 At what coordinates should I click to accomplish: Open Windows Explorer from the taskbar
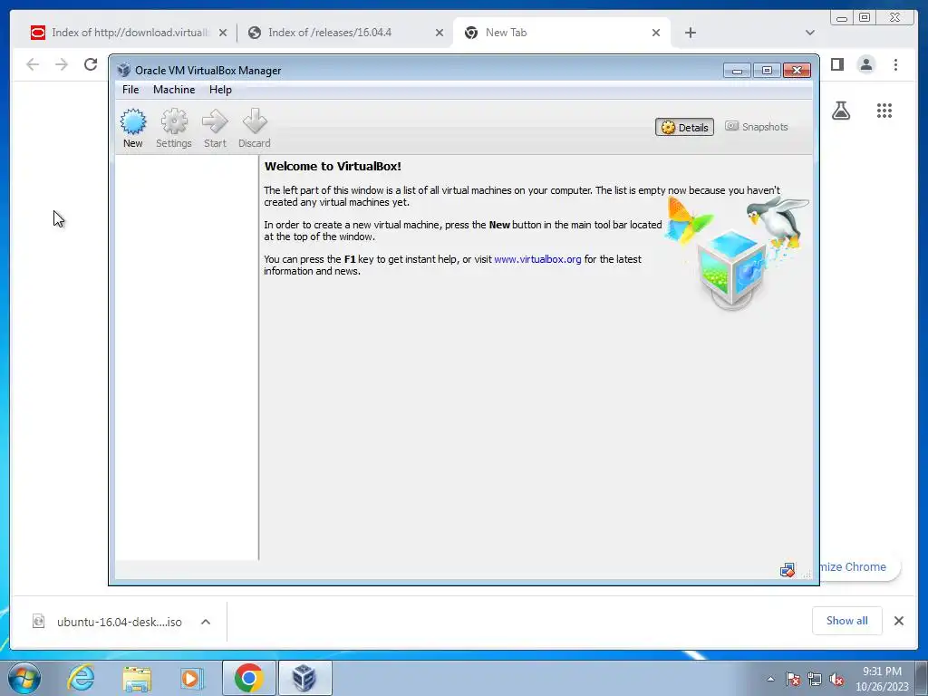(137, 678)
